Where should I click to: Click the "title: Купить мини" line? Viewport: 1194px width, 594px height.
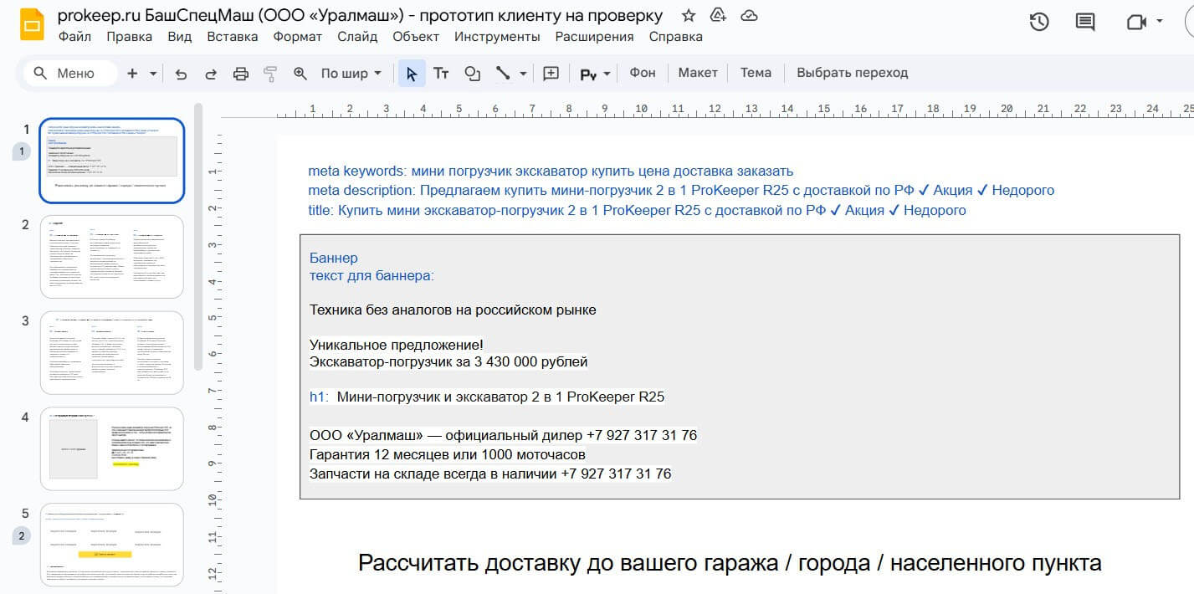click(x=637, y=210)
